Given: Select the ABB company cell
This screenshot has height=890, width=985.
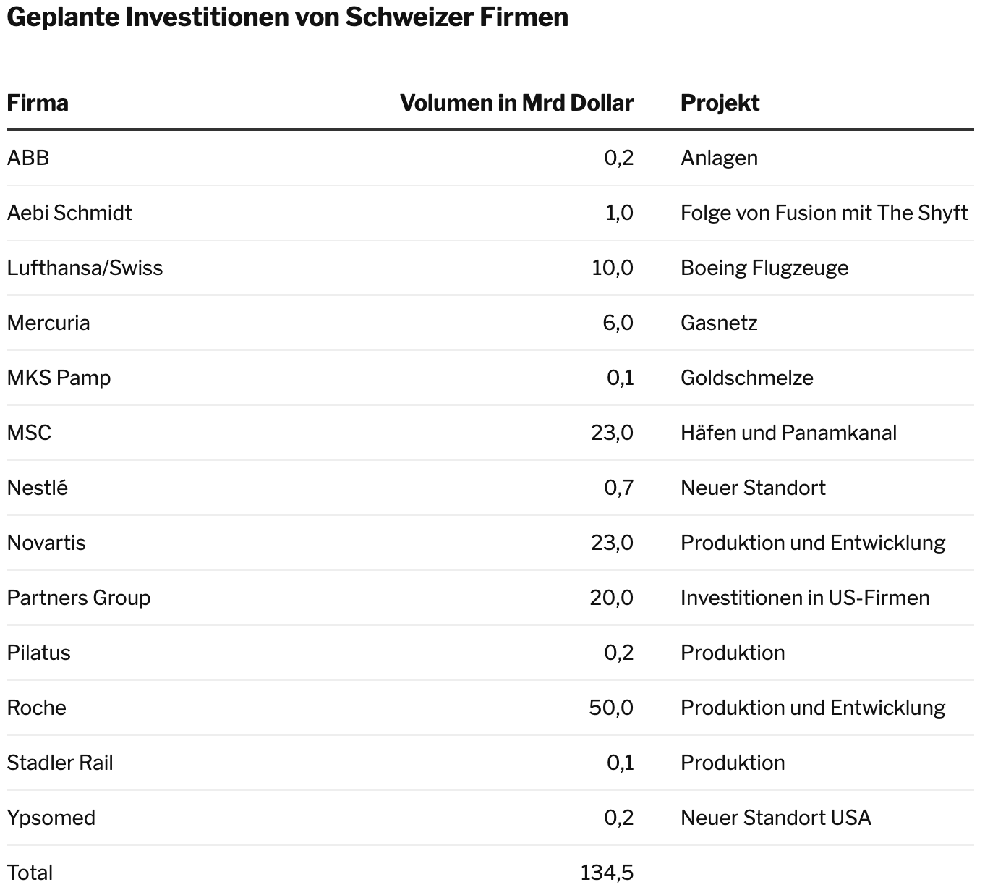Looking at the screenshot, I should pos(28,158).
